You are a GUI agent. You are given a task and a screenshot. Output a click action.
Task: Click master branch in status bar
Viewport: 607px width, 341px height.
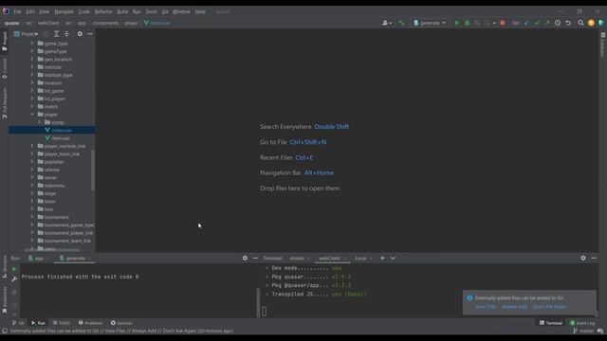(583, 331)
